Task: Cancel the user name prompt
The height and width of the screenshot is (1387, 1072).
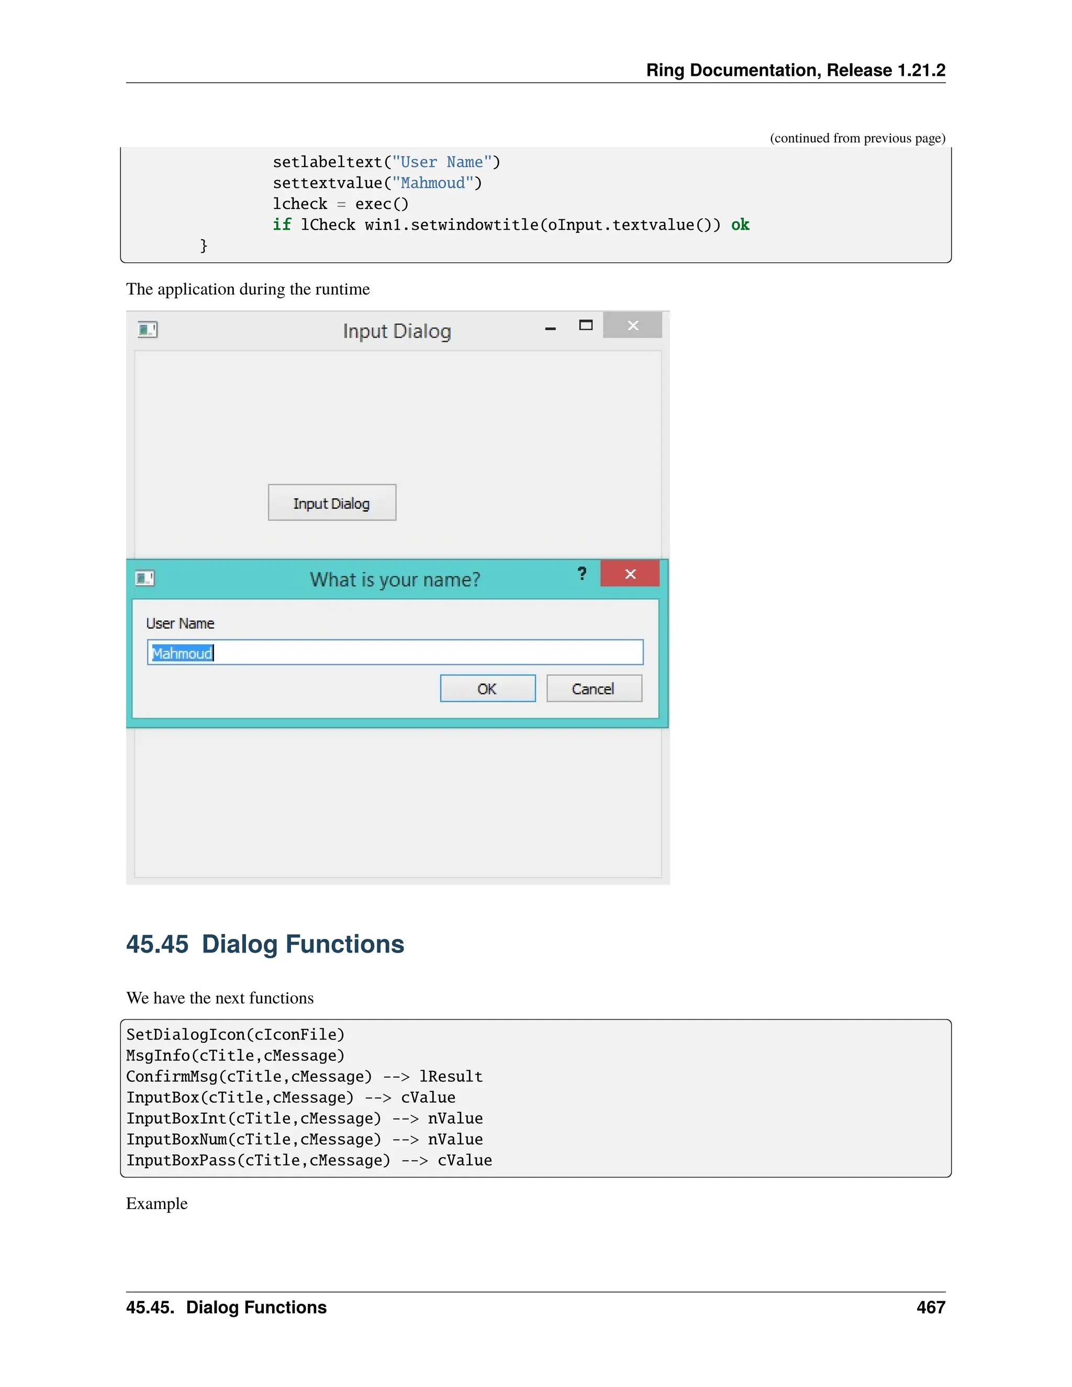Action: (594, 689)
